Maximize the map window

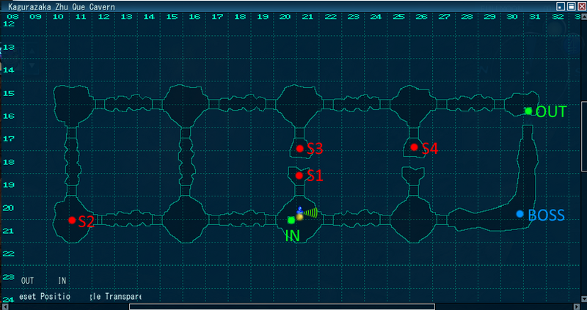pos(571,5)
